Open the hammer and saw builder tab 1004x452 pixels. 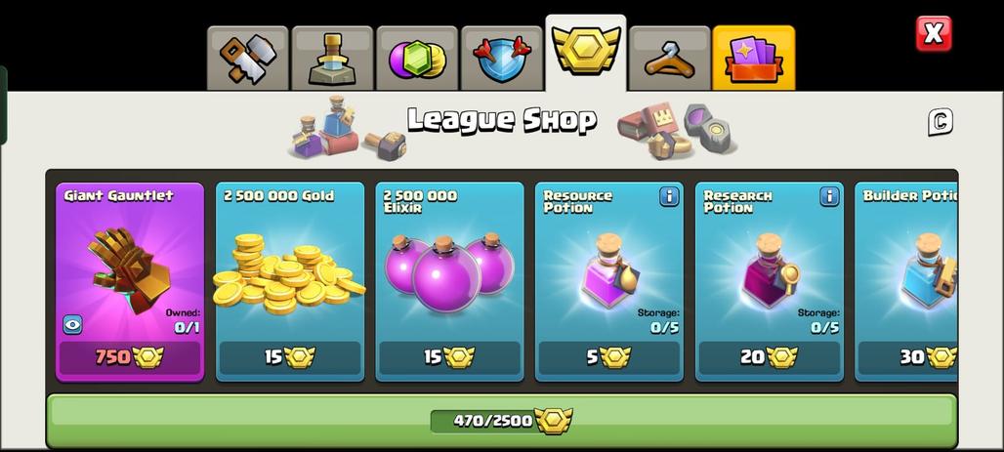point(248,59)
